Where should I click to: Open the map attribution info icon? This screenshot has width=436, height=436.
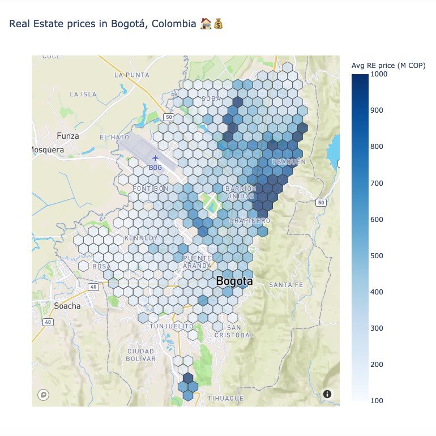tap(327, 394)
